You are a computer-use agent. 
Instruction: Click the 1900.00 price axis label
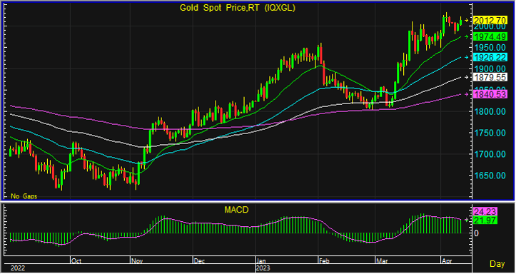[490, 68]
